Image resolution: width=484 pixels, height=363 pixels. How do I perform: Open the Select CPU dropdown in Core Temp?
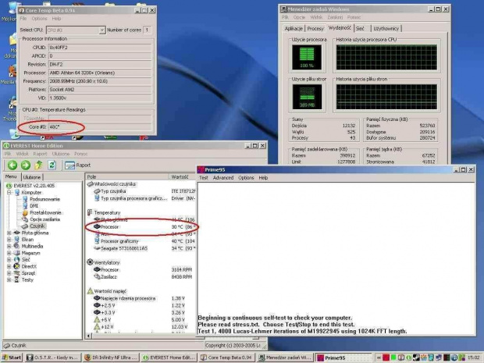(x=101, y=30)
